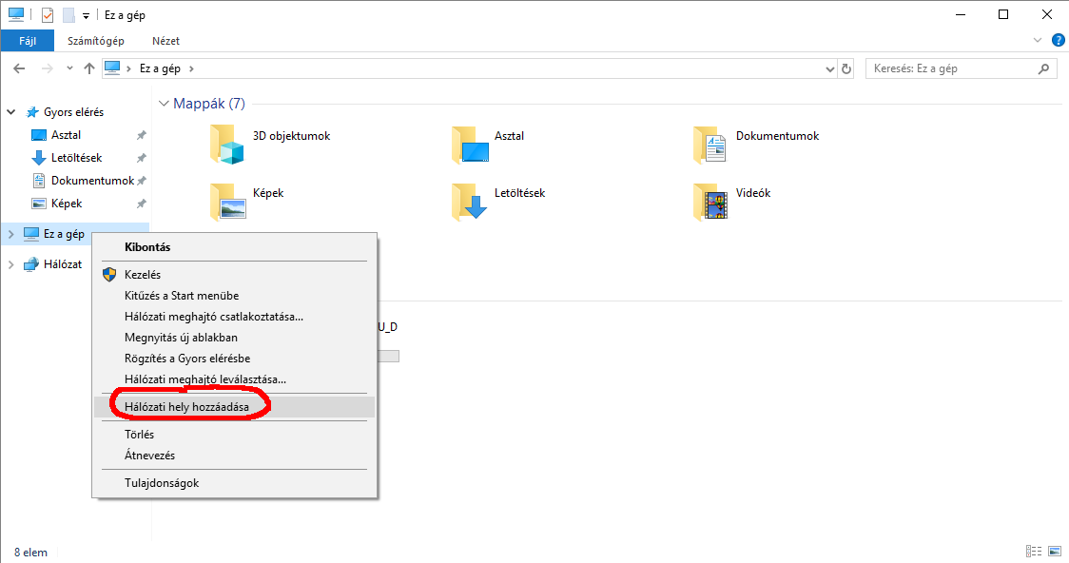Screen dimensions: 1069x563
Task: Click the new folder quick access icon
Action: [68, 15]
